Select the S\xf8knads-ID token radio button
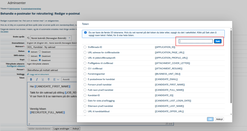This screenshot has height=131, width=247. pos(85,47)
